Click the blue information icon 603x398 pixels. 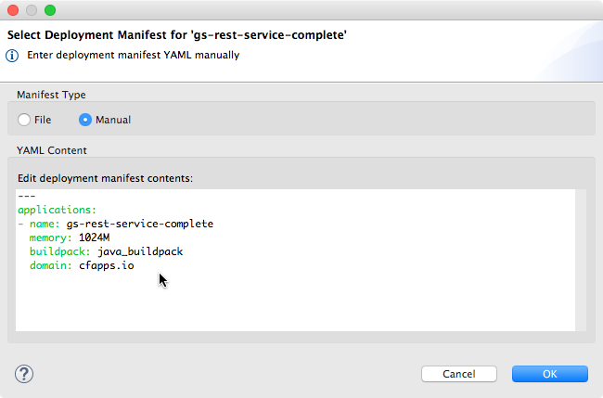[12, 56]
